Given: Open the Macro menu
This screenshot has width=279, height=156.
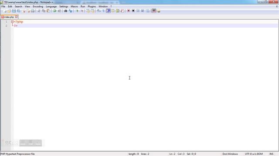Looking at the screenshot, I should [x=75, y=6].
